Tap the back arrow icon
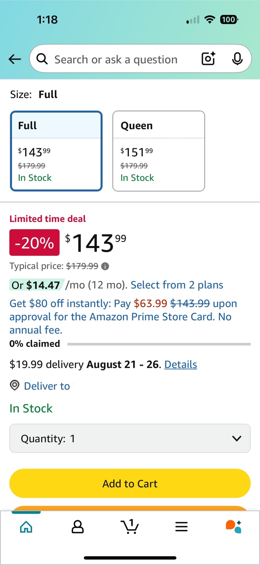This screenshot has height=565, width=260. tap(14, 59)
